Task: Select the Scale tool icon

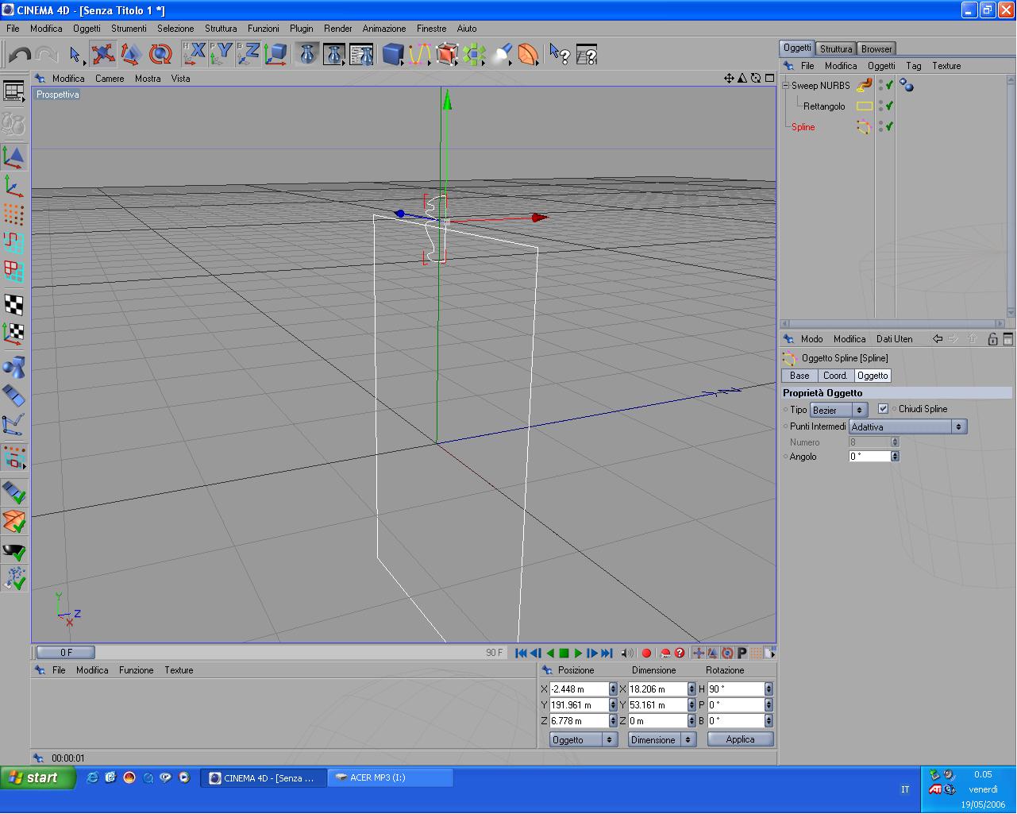Action: (x=131, y=54)
